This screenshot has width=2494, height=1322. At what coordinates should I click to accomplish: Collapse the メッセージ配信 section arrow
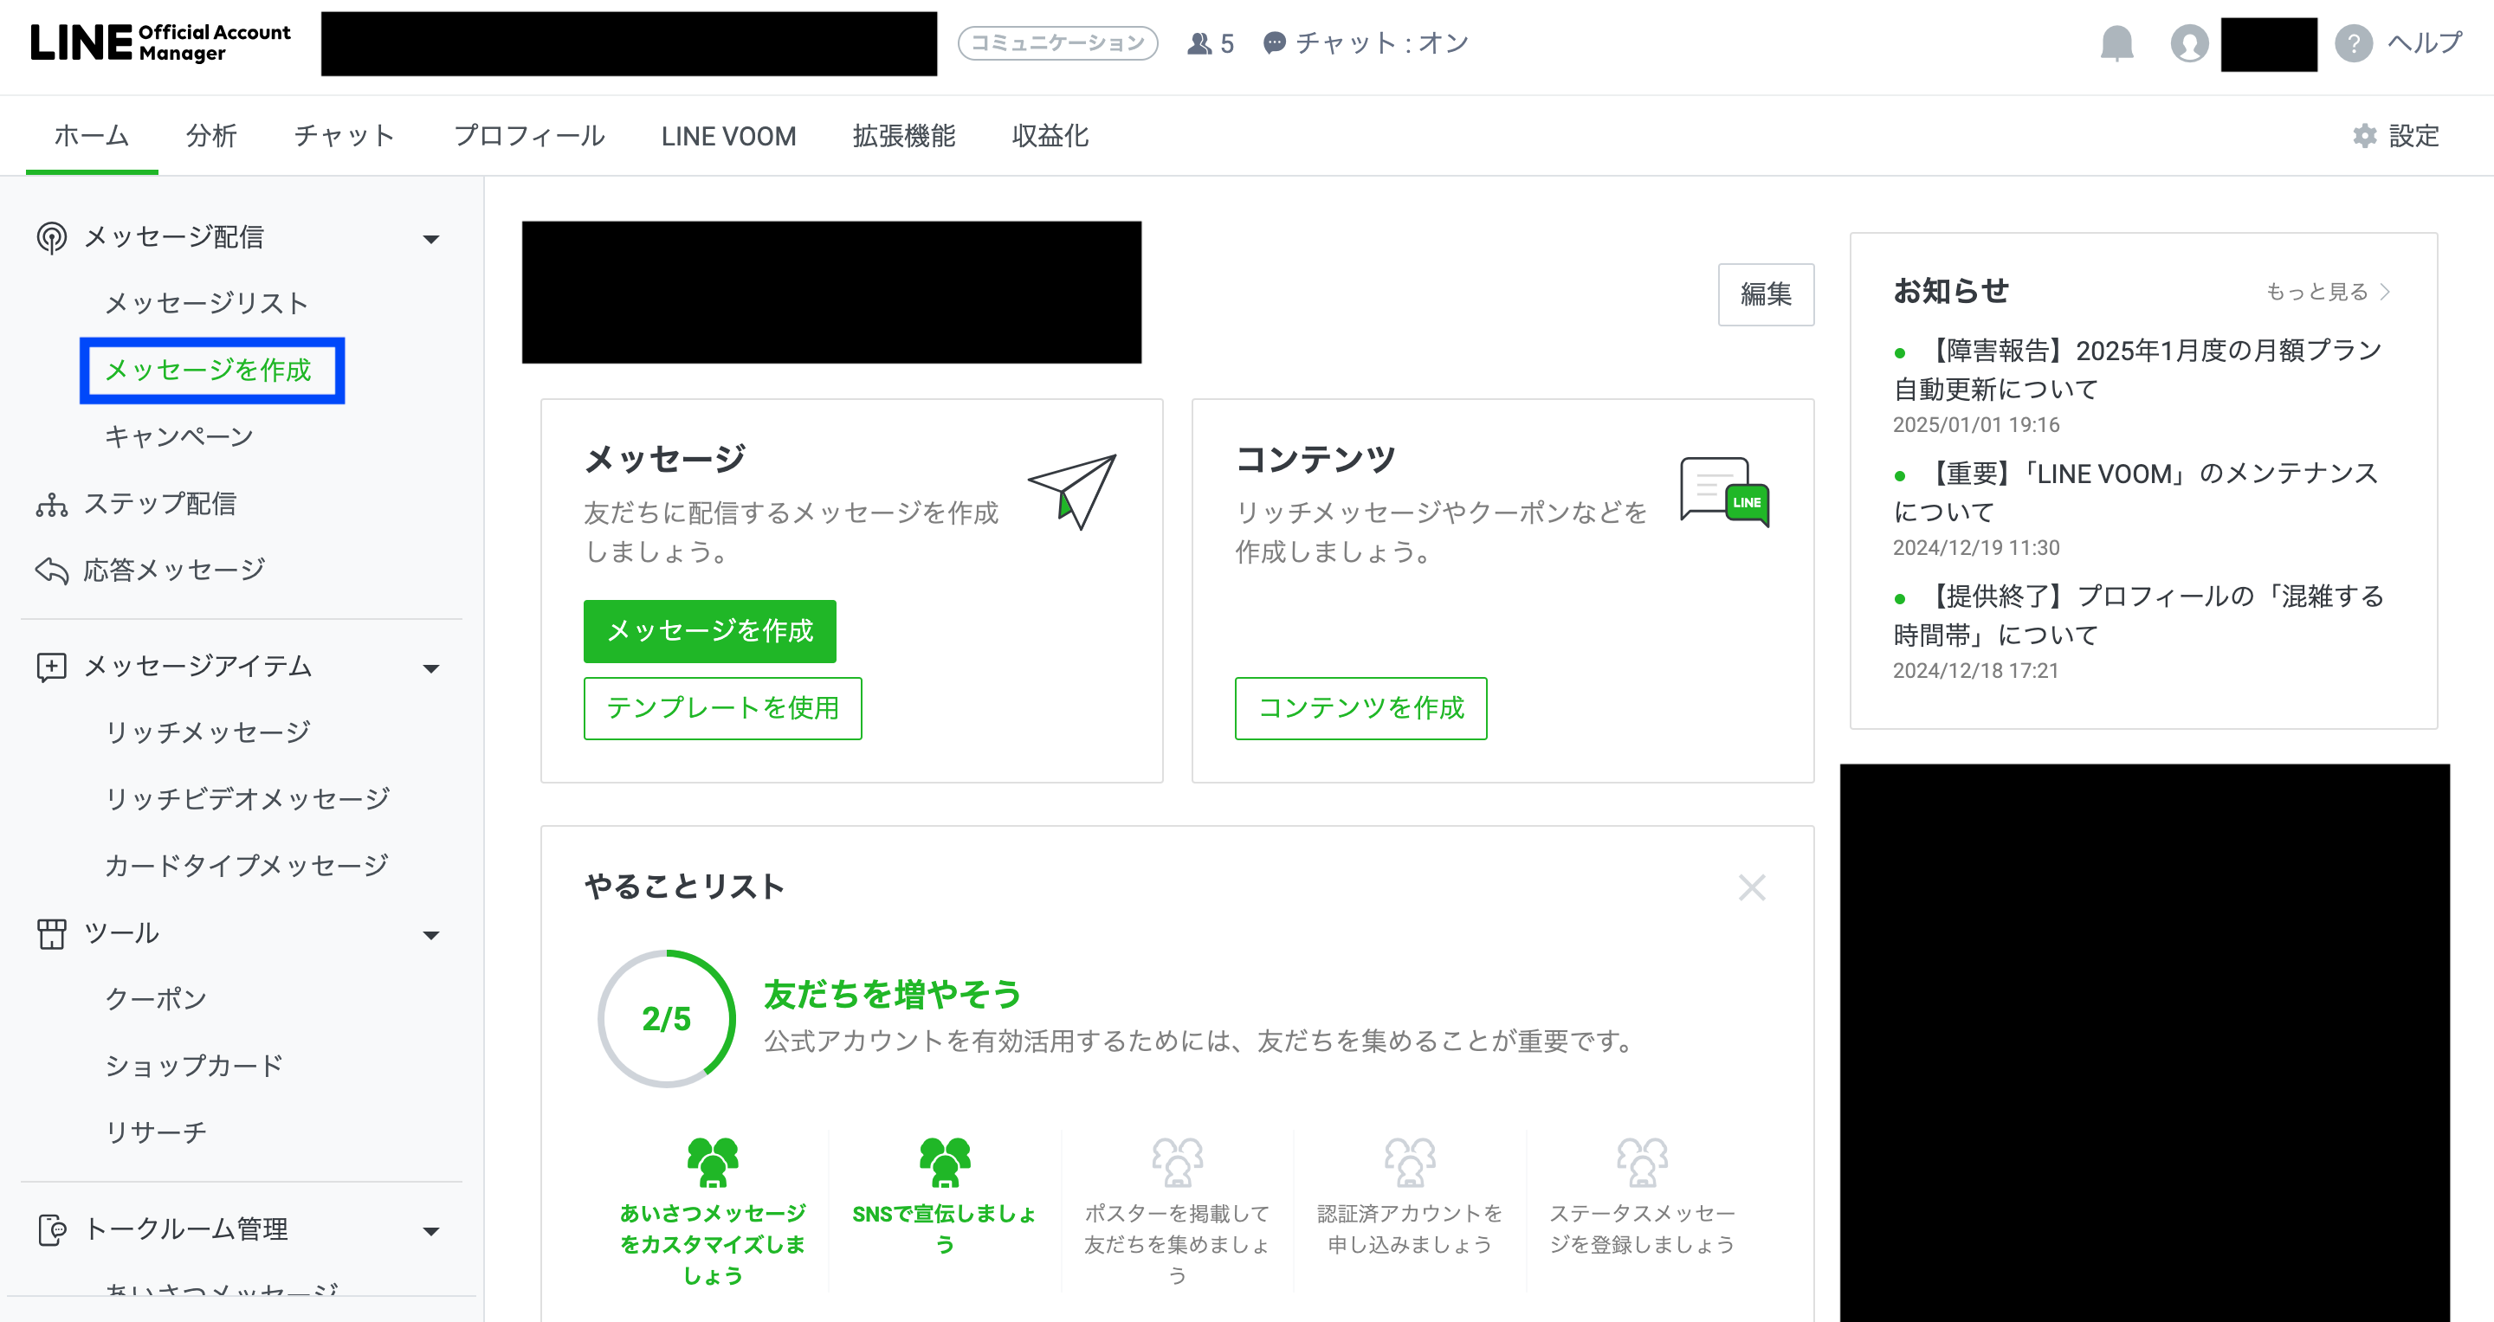click(432, 239)
